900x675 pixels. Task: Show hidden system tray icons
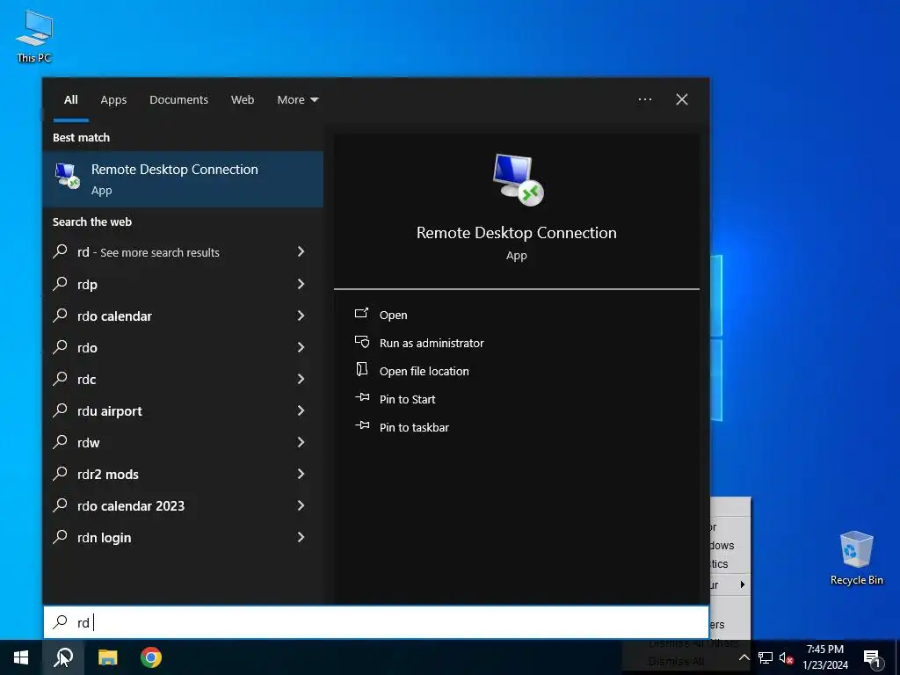click(x=744, y=657)
